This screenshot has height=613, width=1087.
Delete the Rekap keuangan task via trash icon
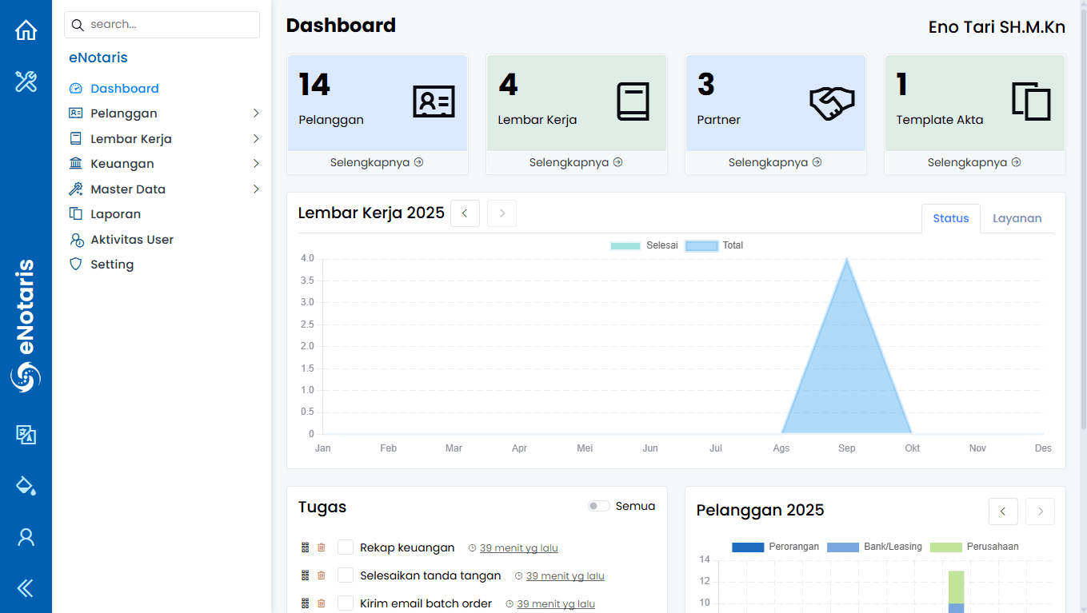(x=322, y=547)
